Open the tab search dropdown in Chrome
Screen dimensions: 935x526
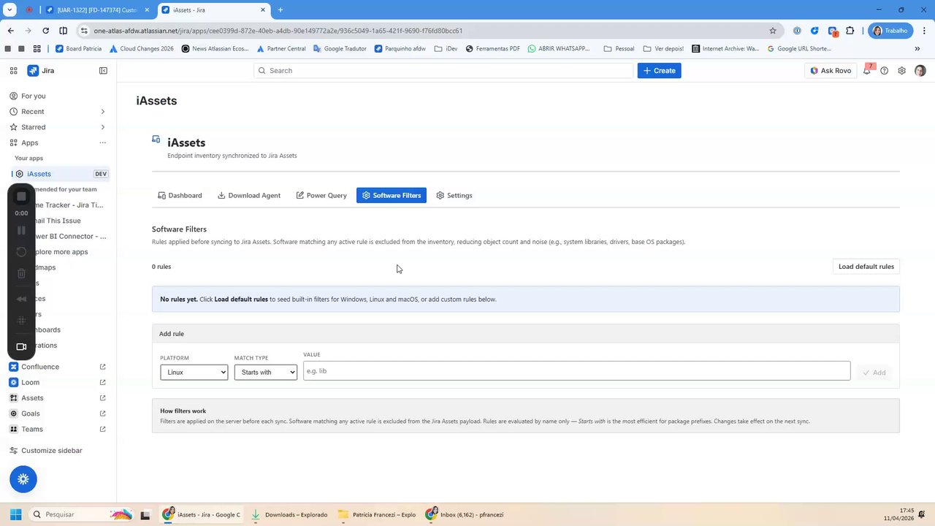pos(10,9)
